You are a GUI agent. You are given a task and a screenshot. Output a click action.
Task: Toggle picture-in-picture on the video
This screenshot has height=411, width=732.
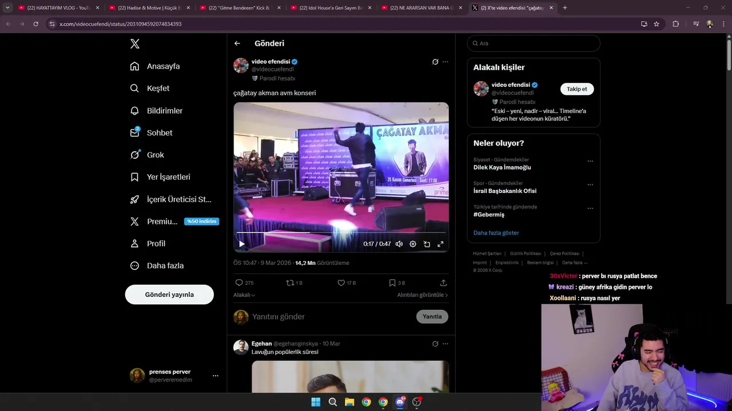click(427, 244)
